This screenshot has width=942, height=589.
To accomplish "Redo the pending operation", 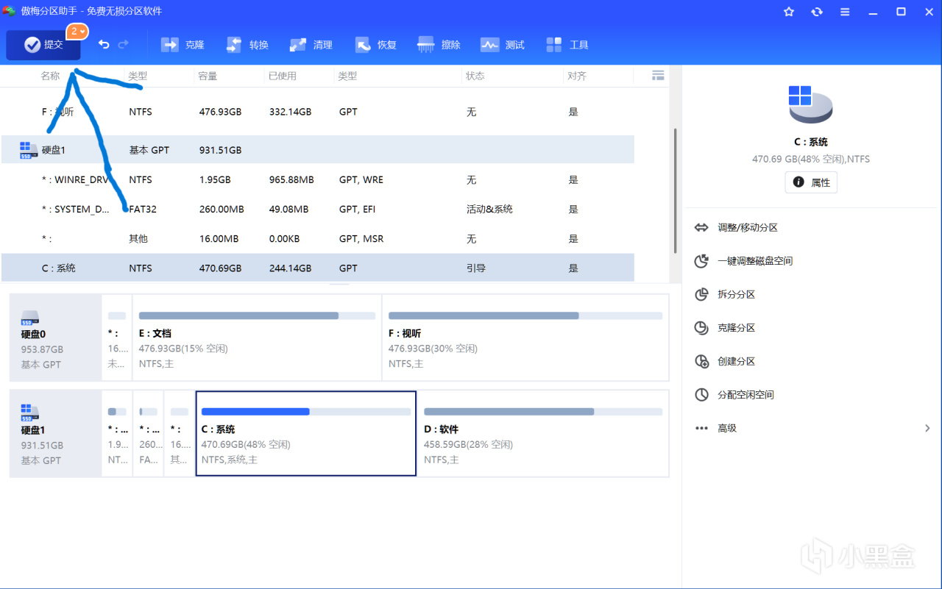I will [x=124, y=45].
